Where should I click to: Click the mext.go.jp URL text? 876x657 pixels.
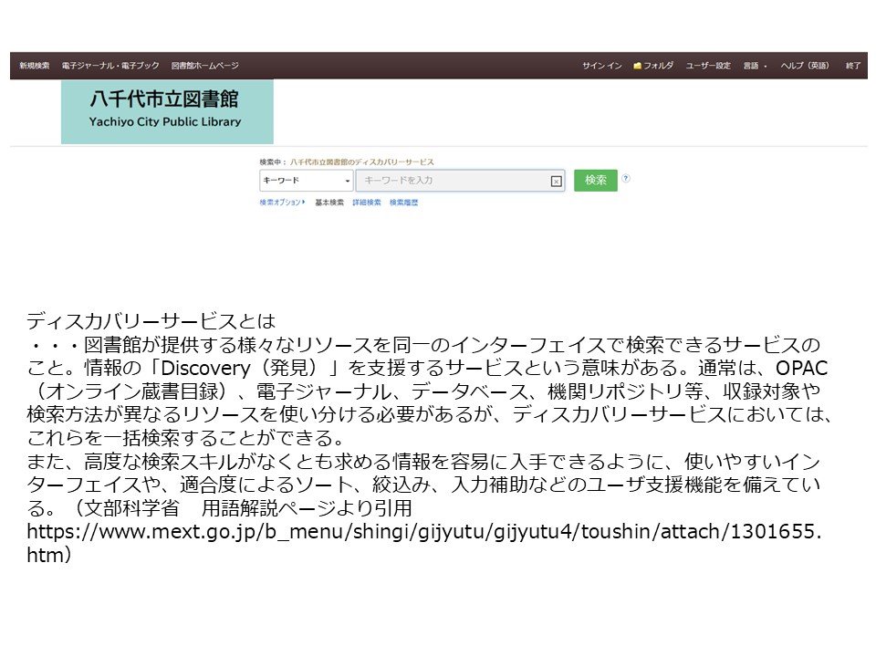[424, 542]
